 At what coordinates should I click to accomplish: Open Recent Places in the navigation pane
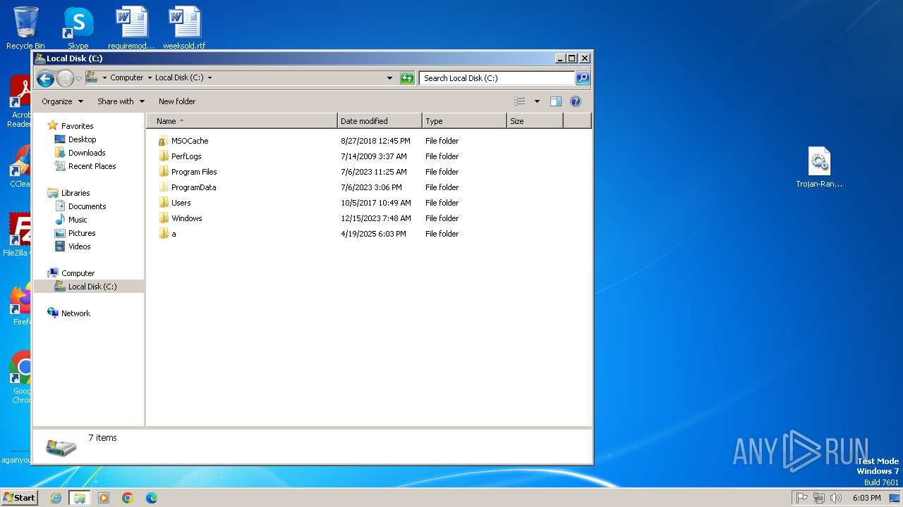(x=85, y=166)
